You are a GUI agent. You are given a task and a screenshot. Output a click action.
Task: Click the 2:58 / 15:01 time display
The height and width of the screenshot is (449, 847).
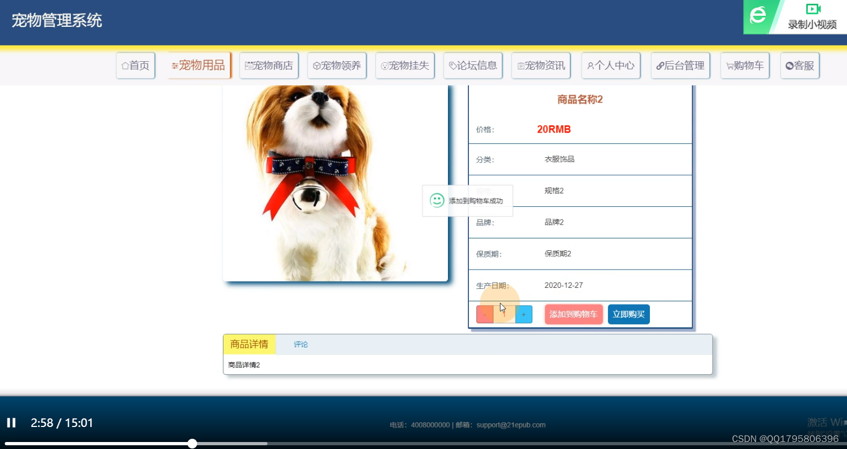pyautogui.click(x=62, y=423)
